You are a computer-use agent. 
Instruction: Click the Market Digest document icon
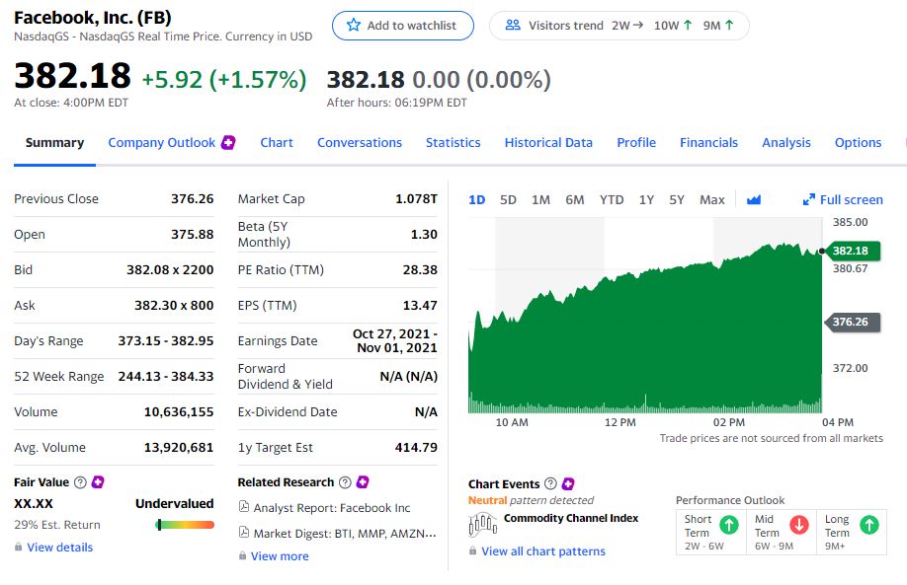(244, 533)
